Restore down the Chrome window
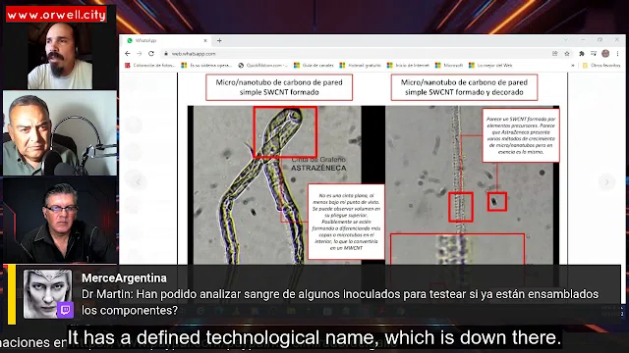Screen dimensions: 629x353 (x=600, y=40)
